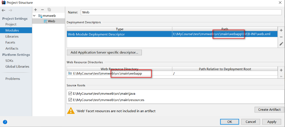
Task: Remove selected module with minus icon
Action: 42,10
